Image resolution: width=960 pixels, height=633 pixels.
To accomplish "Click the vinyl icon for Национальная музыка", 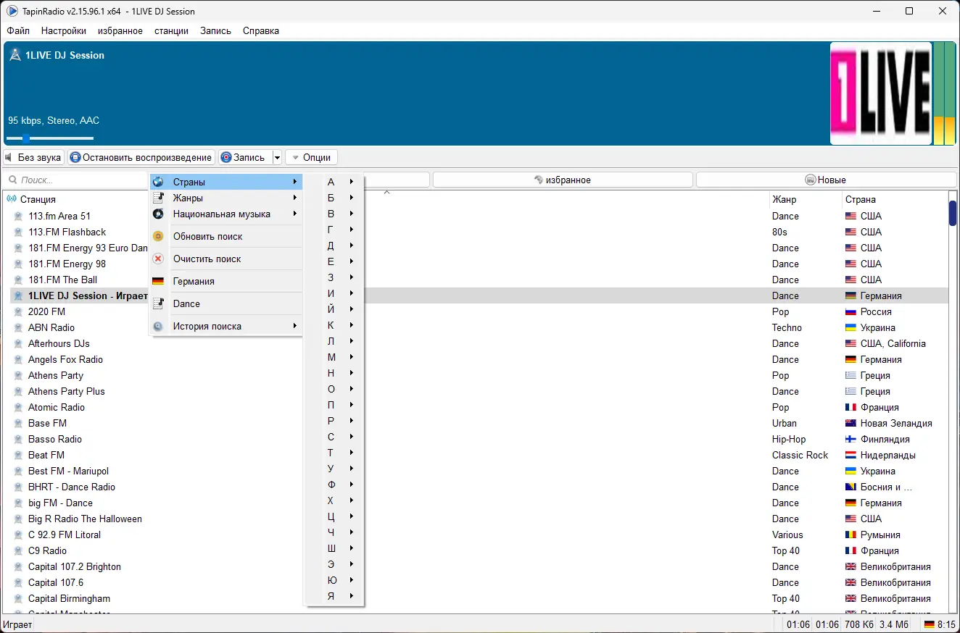I will pyautogui.click(x=158, y=214).
